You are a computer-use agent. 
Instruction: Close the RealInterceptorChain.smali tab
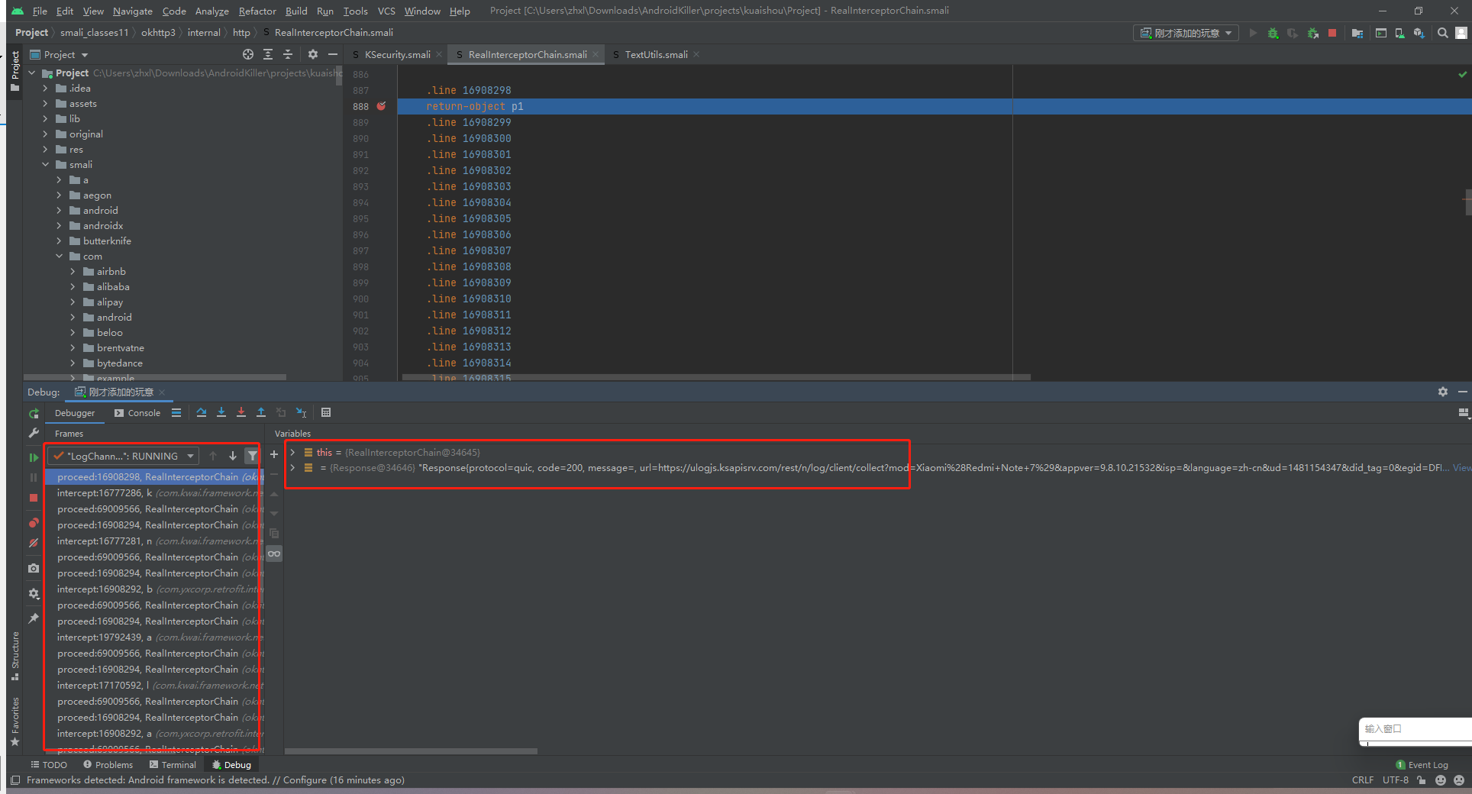click(596, 54)
